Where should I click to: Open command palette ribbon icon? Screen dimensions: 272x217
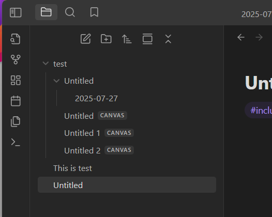16,142
